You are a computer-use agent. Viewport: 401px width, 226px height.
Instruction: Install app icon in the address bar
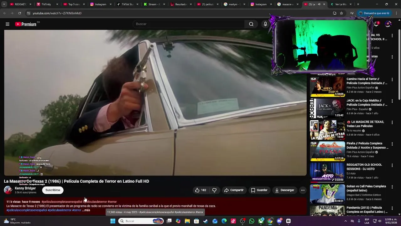(x=335, y=13)
